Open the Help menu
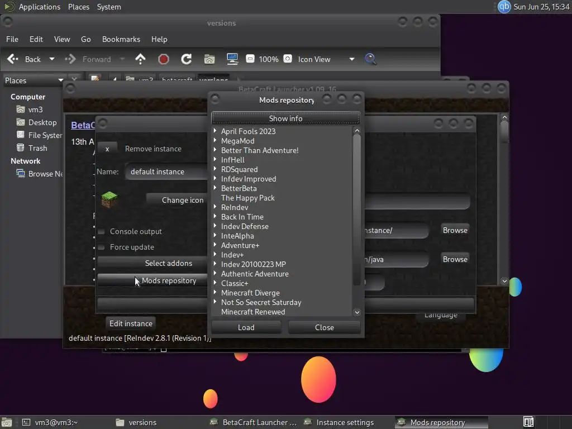Screen dimensions: 572x429 pyautogui.click(x=159, y=39)
